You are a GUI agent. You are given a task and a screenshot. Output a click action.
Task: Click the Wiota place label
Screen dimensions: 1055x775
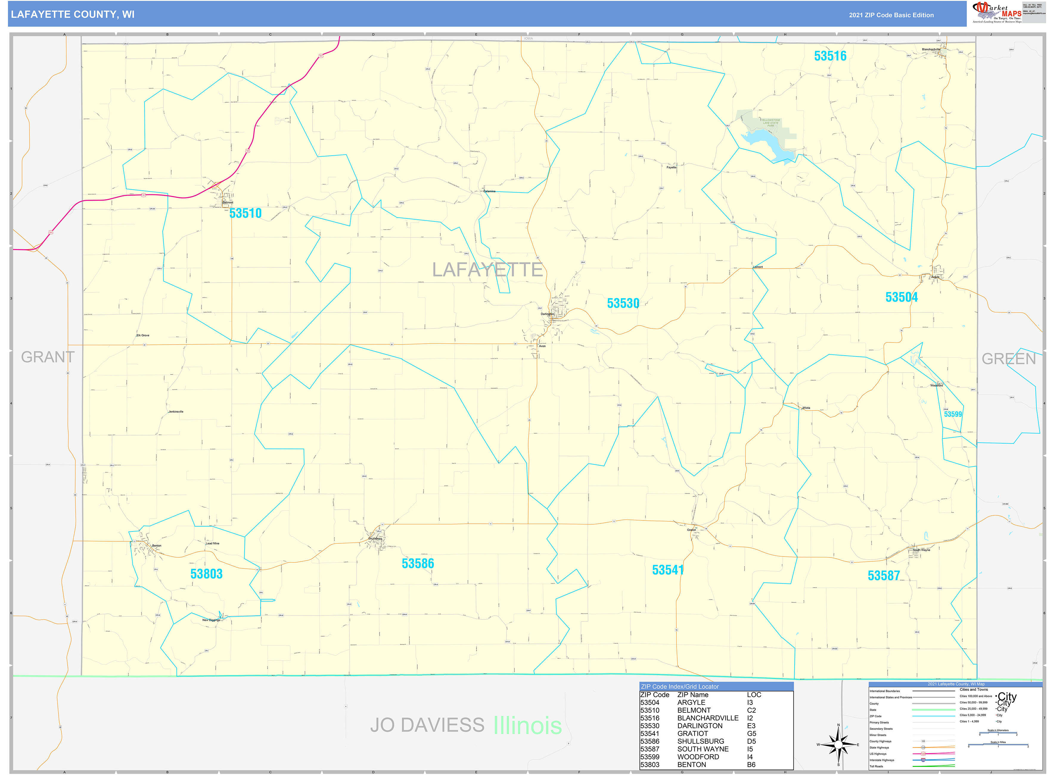click(x=806, y=408)
